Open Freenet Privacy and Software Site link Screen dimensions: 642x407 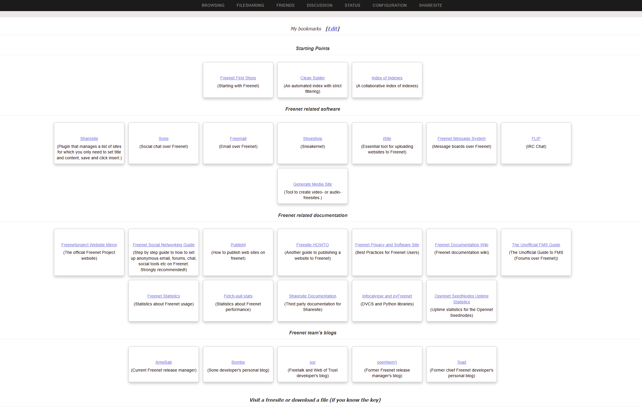[x=387, y=245]
